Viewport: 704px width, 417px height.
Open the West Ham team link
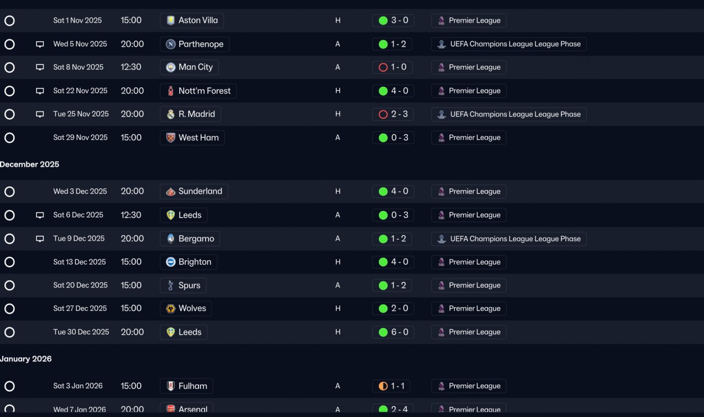coord(193,138)
